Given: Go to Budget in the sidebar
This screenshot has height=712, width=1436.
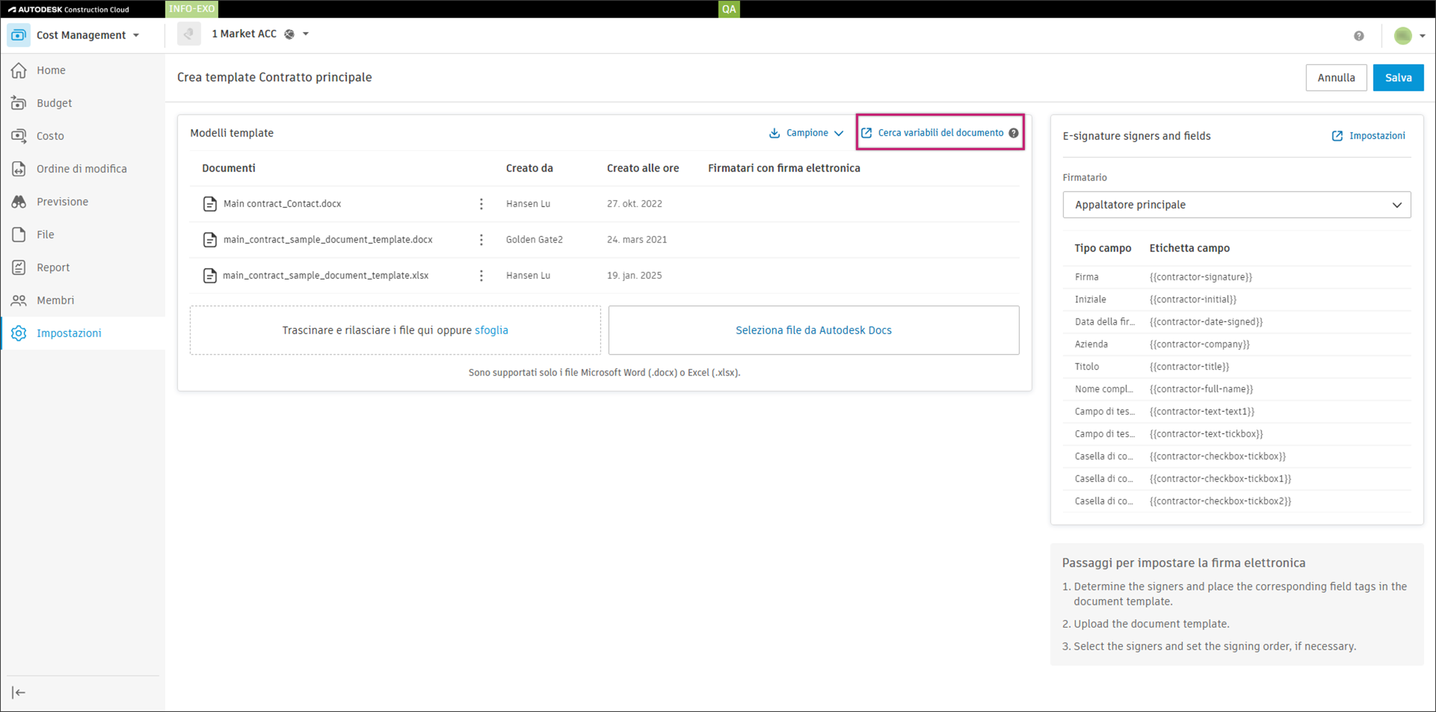Looking at the screenshot, I should (x=54, y=103).
